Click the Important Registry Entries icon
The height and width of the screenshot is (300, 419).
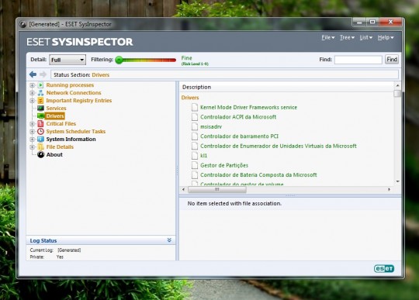point(40,101)
